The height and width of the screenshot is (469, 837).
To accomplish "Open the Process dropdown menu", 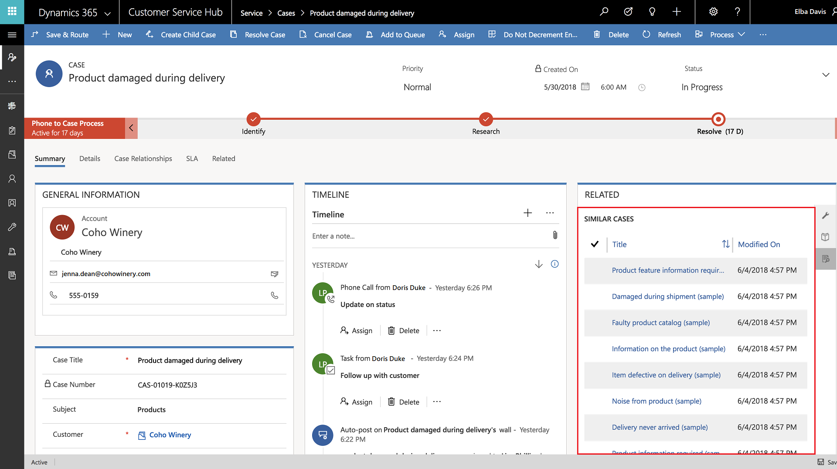I will click(x=720, y=34).
